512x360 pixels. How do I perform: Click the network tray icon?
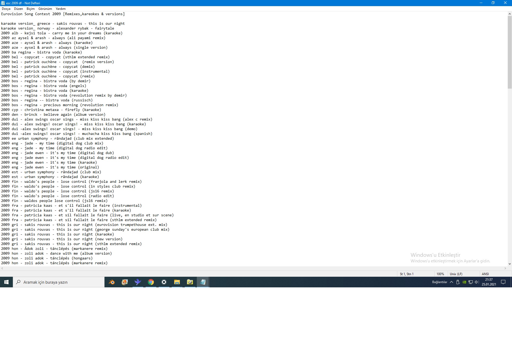[471, 282]
